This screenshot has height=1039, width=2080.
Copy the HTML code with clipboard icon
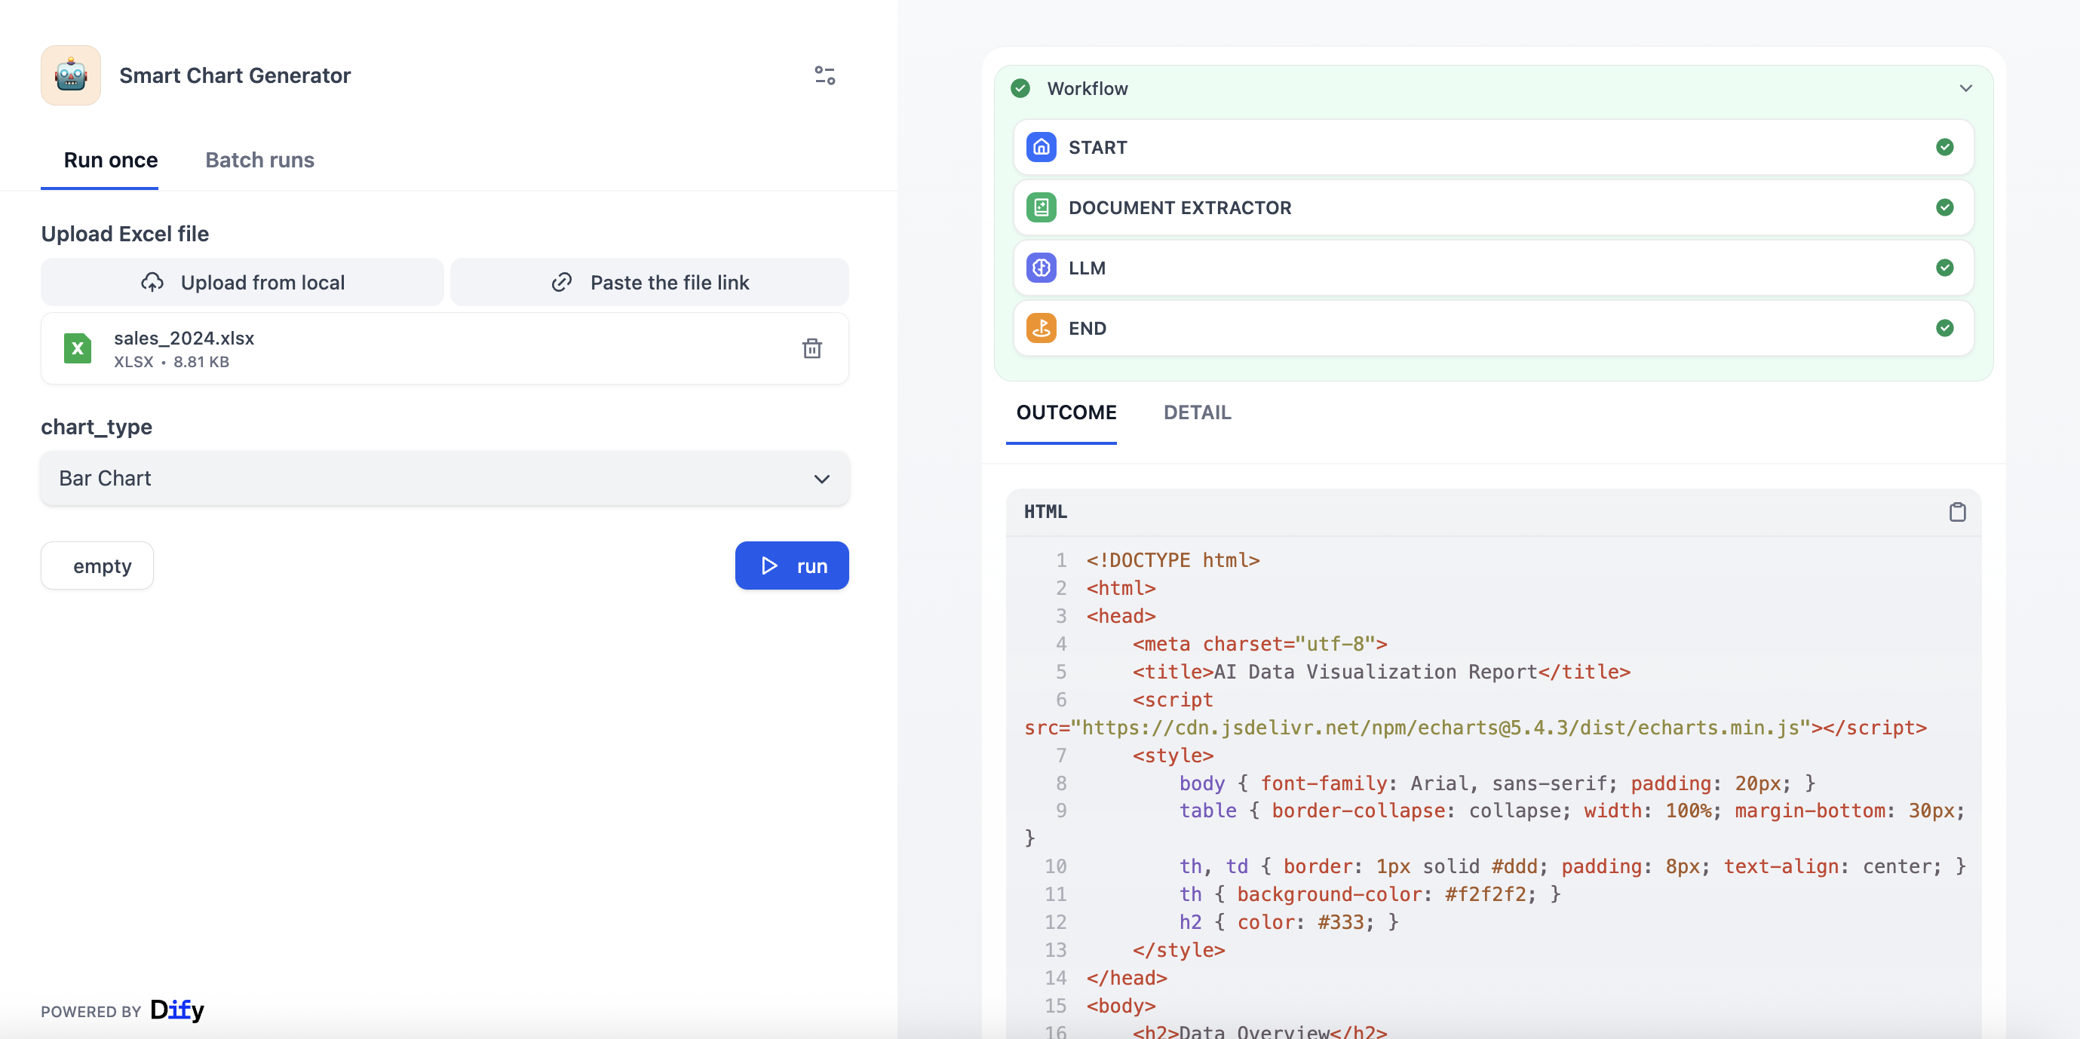click(1956, 512)
